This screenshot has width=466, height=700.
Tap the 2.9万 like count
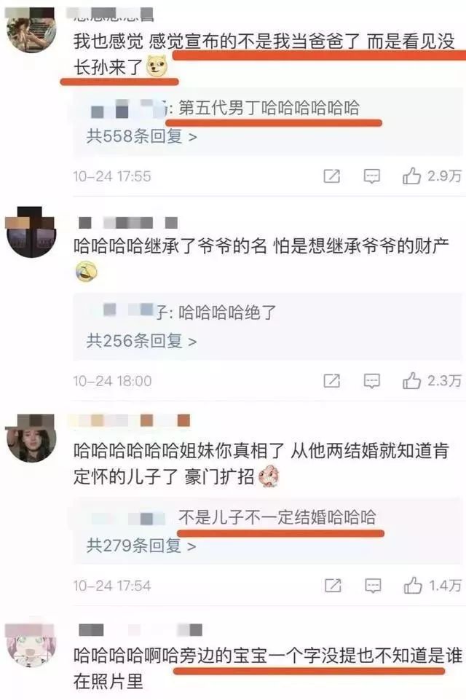click(x=444, y=176)
